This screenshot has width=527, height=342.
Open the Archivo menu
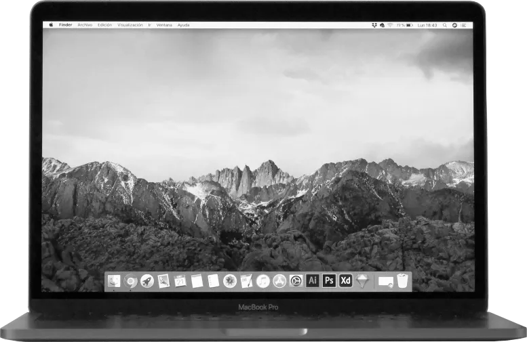click(85, 25)
